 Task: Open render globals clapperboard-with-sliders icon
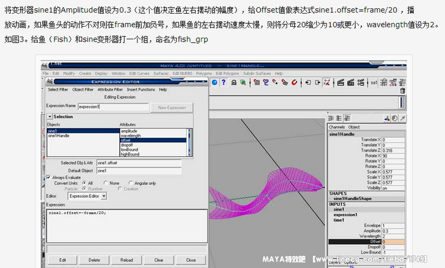pyautogui.click(x=361, y=83)
